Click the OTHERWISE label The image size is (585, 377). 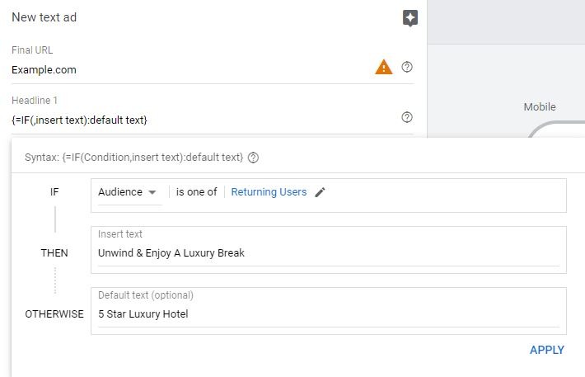tap(54, 314)
